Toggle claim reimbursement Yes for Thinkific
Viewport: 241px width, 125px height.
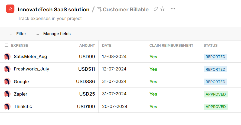(x=153, y=107)
